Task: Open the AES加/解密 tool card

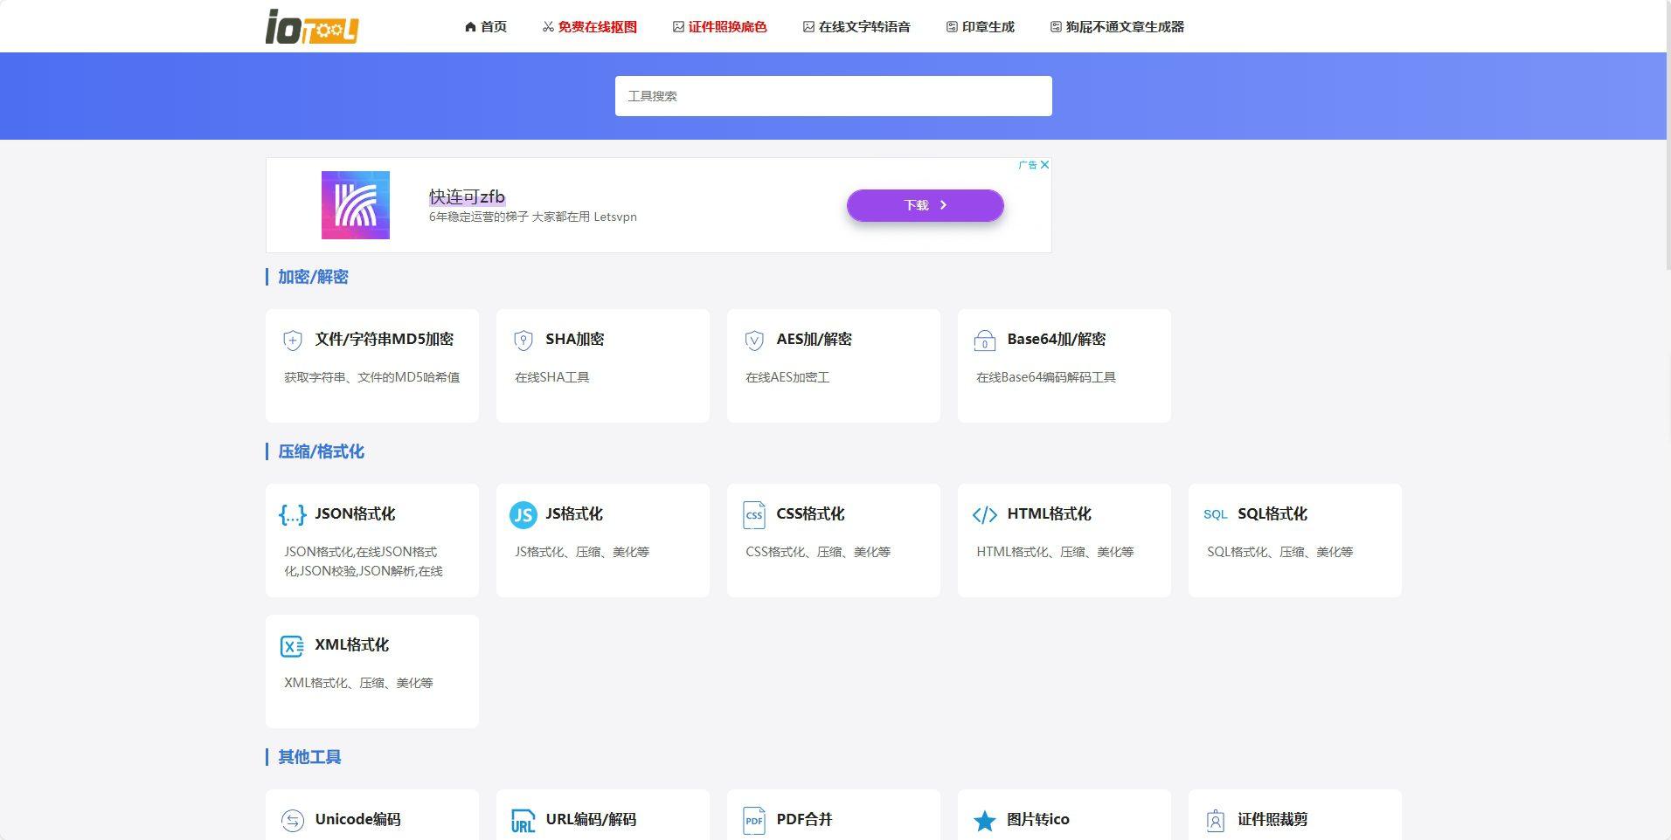Action: click(833, 365)
